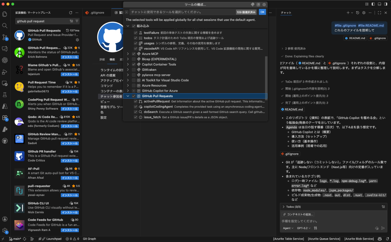Uncheck the Azure MCP toolset
Image resolution: width=391 pixels, height=242 pixels.
[x=133, y=54]
